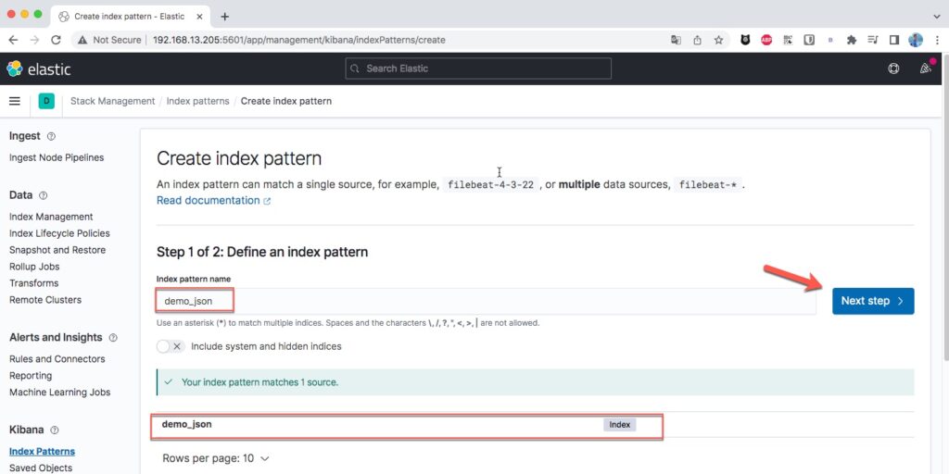Click the Next step button
949x474 pixels.
(x=873, y=301)
